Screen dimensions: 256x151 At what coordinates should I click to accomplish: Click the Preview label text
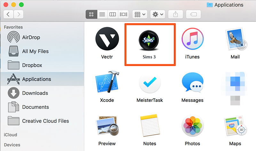click(107, 144)
